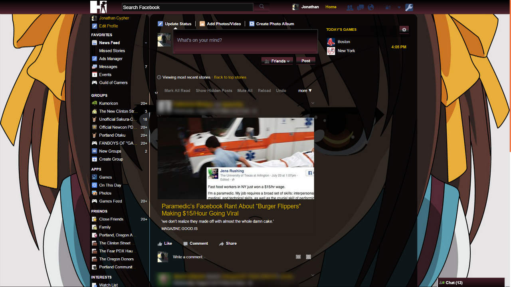Click the Search Facebook input field

coord(187,7)
